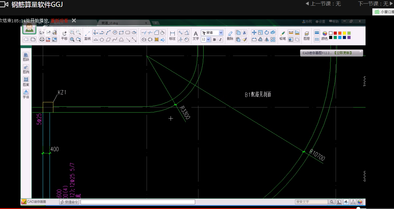Click the measure distance ruler icon
Image resolution: width=394 pixels, height=209 pixels.
coord(291,32)
